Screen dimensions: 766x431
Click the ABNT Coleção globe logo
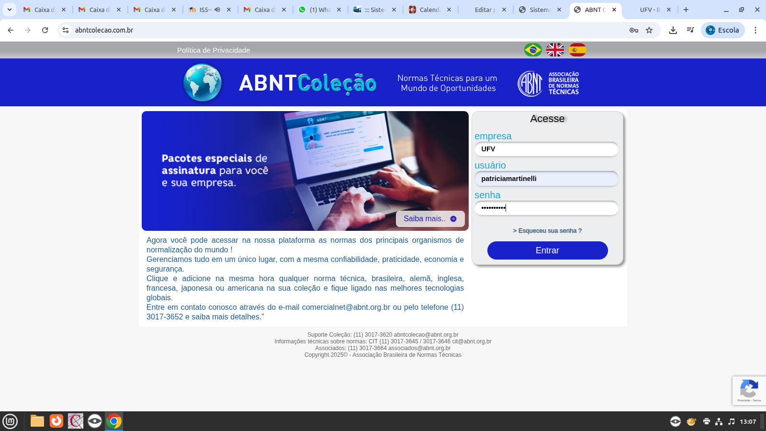203,83
